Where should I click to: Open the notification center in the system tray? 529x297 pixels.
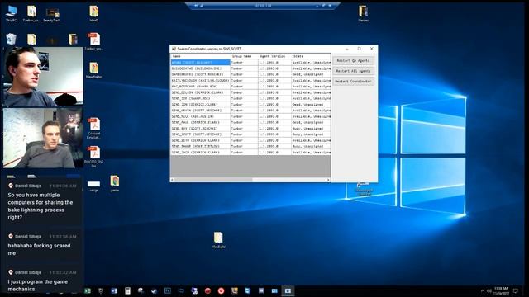(516, 291)
